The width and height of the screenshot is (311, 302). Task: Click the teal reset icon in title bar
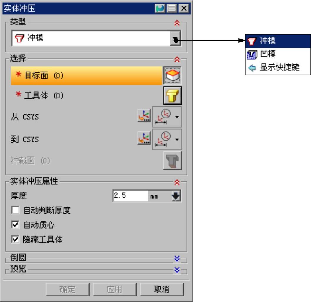[160, 8]
